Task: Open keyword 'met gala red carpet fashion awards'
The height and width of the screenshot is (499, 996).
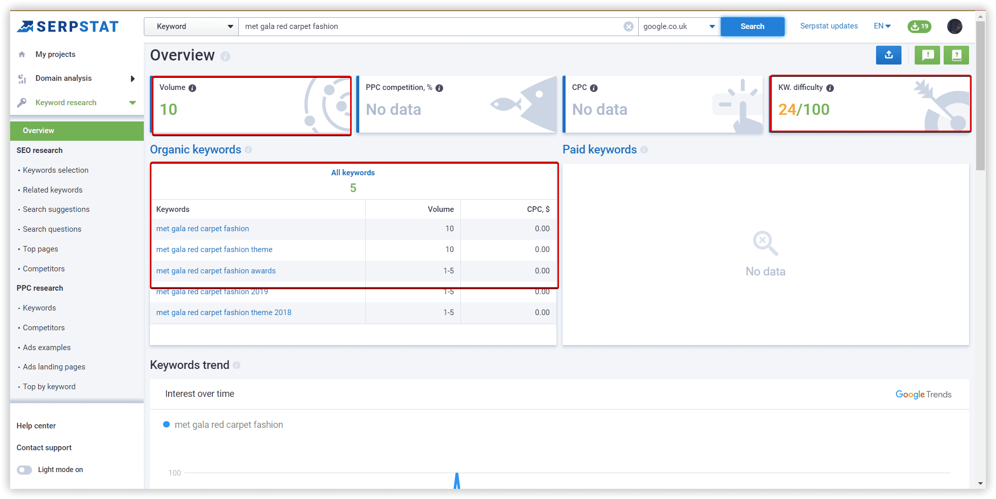Action: (216, 271)
